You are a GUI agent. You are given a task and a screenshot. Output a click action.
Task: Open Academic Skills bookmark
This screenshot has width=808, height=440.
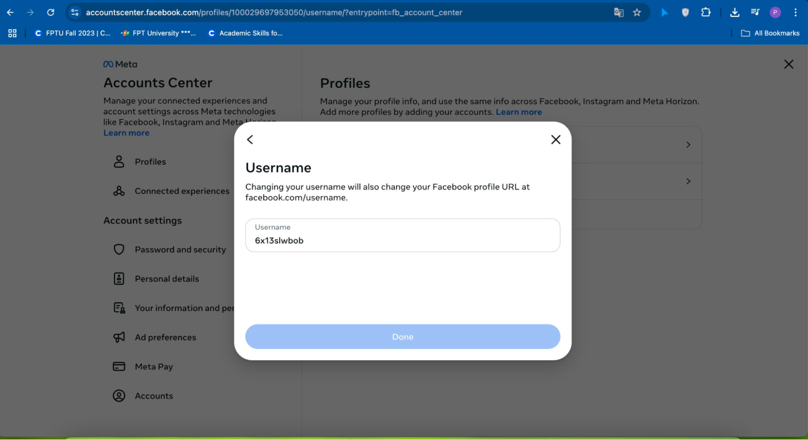click(x=245, y=33)
